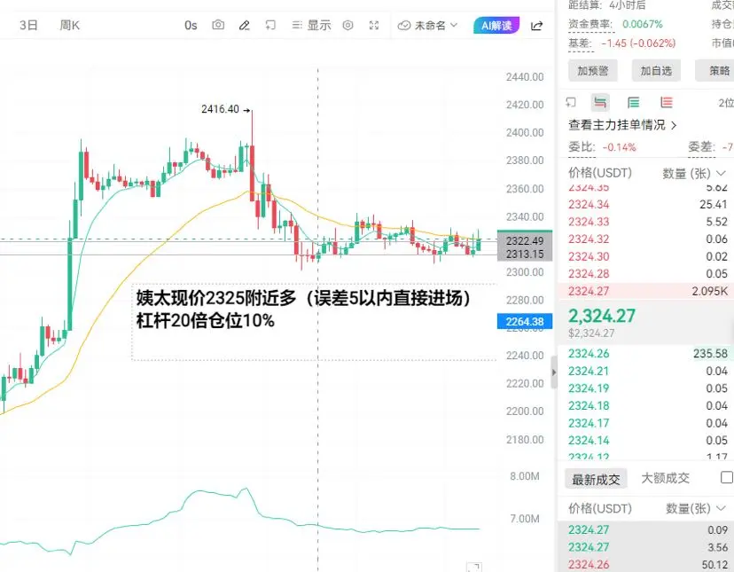Image resolution: width=734 pixels, height=572 pixels.
Task: Select the pencil drawing tool
Action: click(x=245, y=26)
